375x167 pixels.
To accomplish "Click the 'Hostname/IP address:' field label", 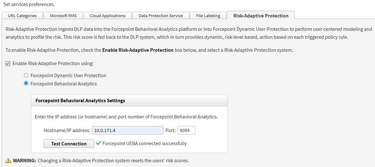I will coord(67,130).
